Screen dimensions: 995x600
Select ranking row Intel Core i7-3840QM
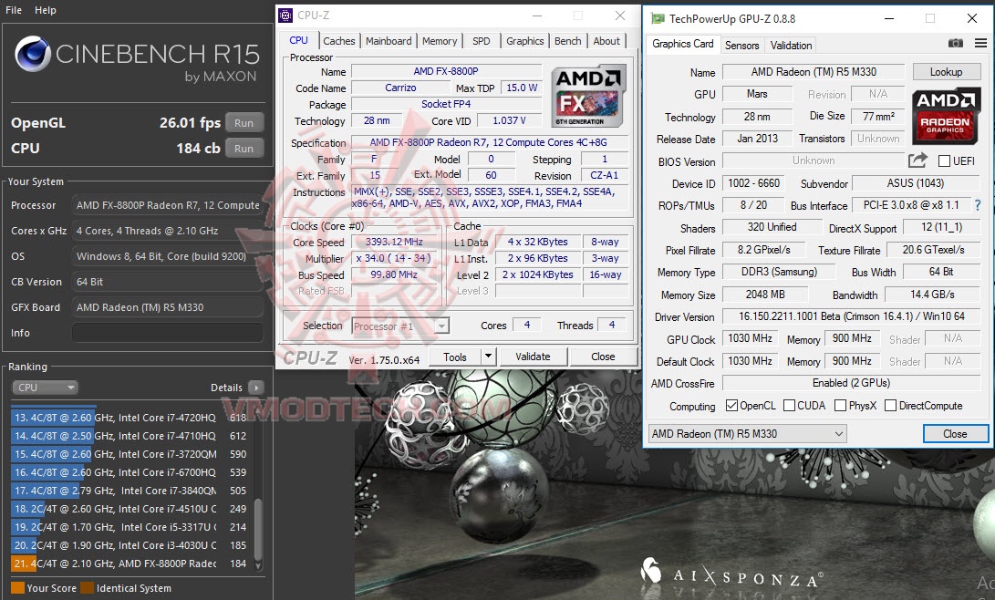tap(130, 491)
